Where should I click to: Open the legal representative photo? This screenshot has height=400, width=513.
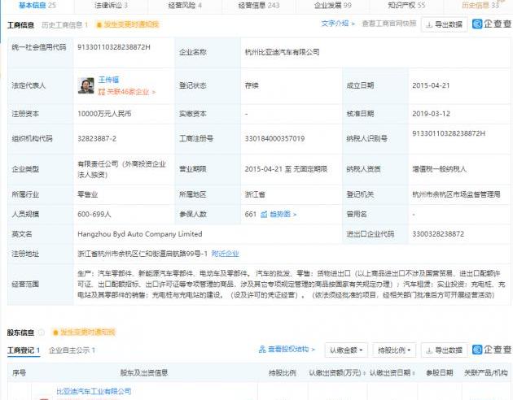click(x=86, y=85)
